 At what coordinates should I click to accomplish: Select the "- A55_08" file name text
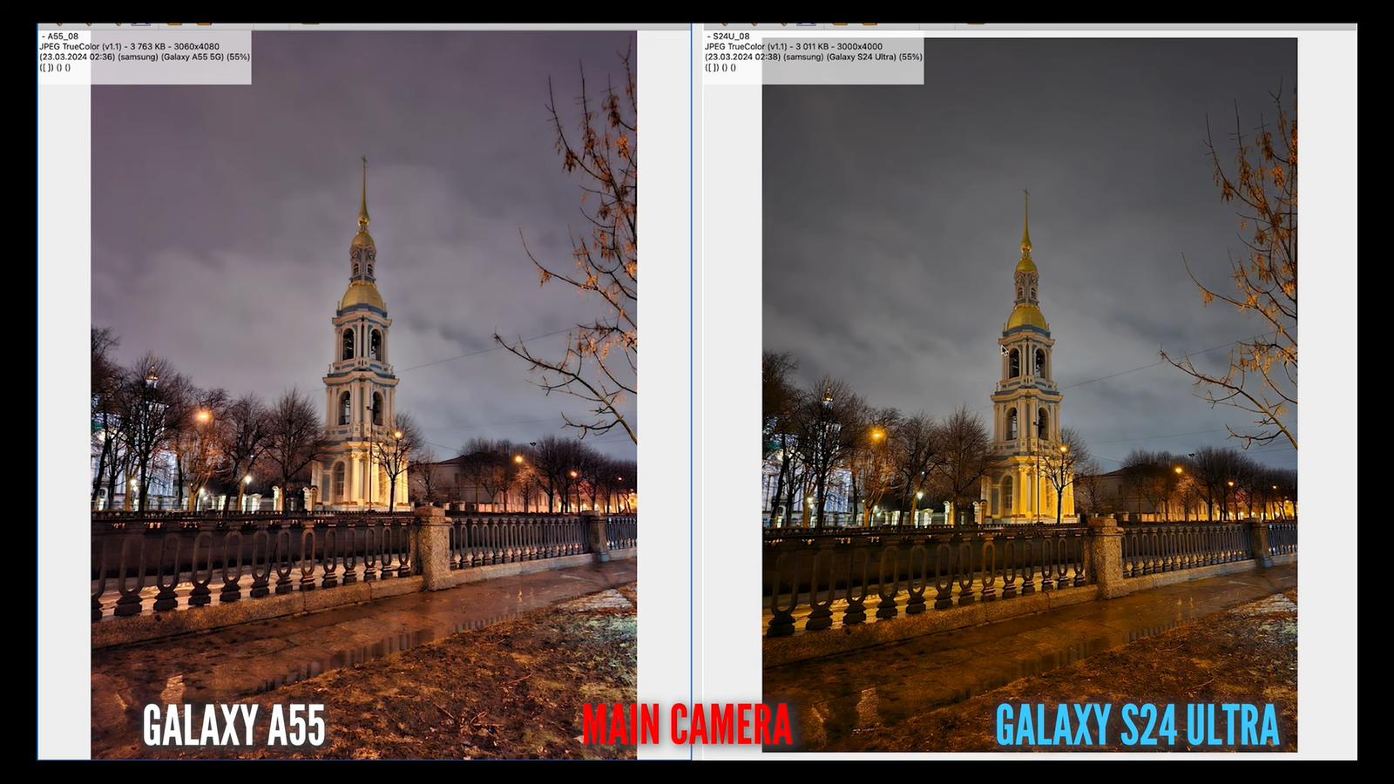click(60, 37)
